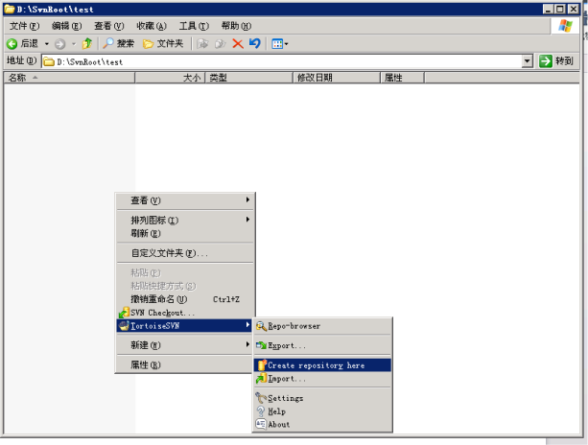The image size is (588, 445).
Task: Click the Copy To toolbar icon
Action: point(220,43)
